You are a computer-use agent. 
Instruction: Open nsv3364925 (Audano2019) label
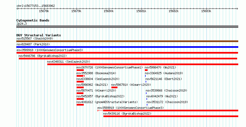164,73
